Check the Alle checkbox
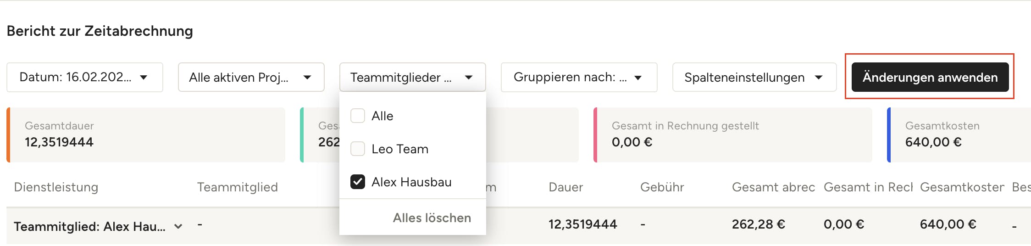The image size is (1031, 246). coord(358,116)
